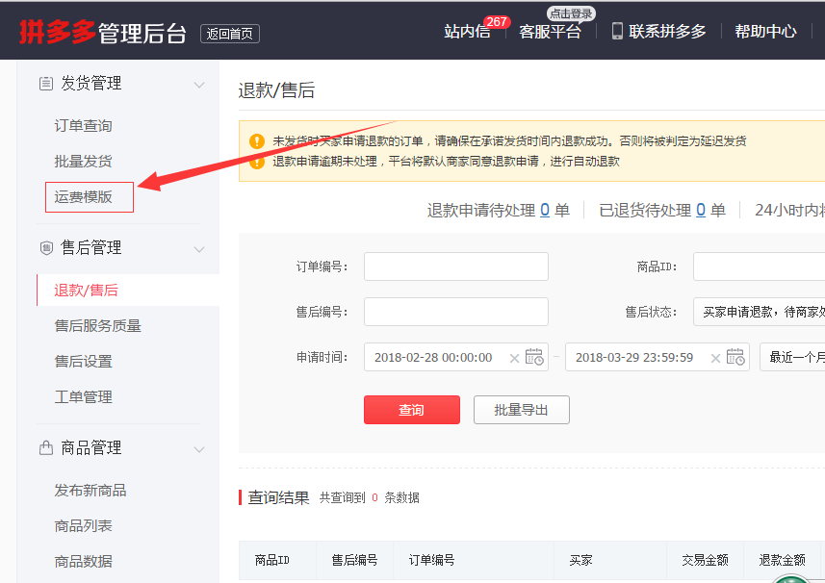Open calendar picker for end date 2018-03-29
Screen dimensions: 825x583
[x=735, y=357]
